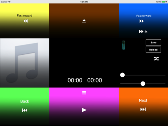Toggle shuffle mode
Viewport: 168px width, 126px height.
156,59
